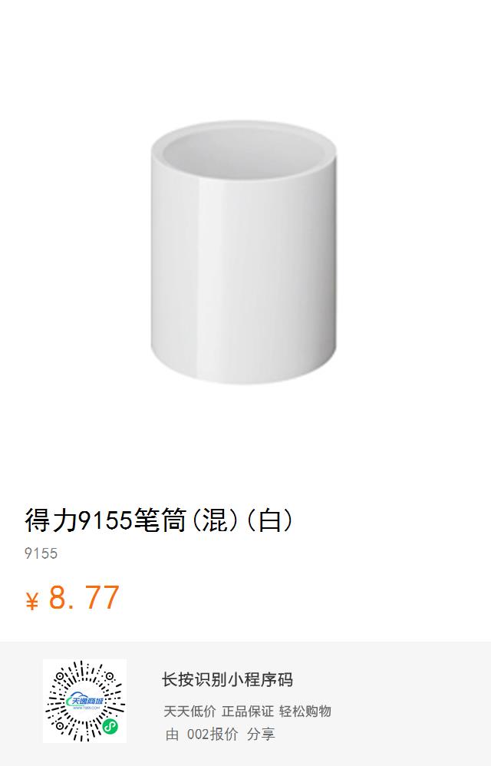491x766 pixels.
Task: Click the 分享 text at bottom
Action: (261, 735)
